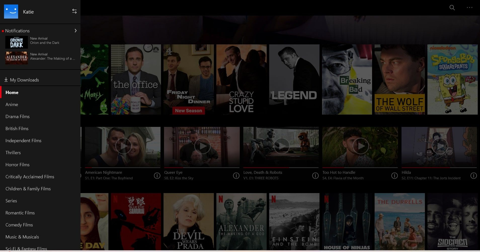Open info icon for American Nightmare
The image size is (480, 252).
[x=157, y=176]
